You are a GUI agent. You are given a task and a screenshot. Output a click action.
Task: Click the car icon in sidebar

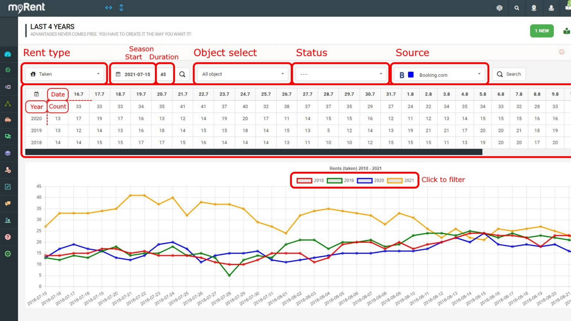pyautogui.click(x=8, y=120)
